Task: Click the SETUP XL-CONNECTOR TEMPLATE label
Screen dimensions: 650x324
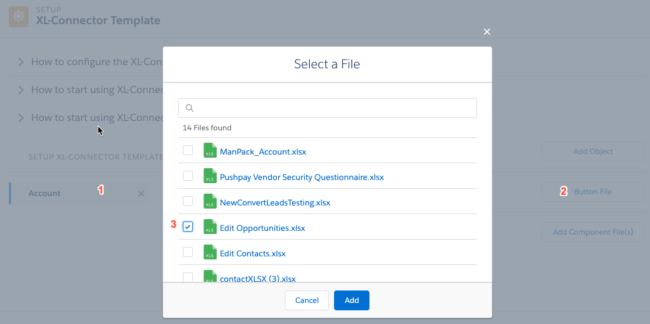Action: pyautogui.click(x=96, y=157)
